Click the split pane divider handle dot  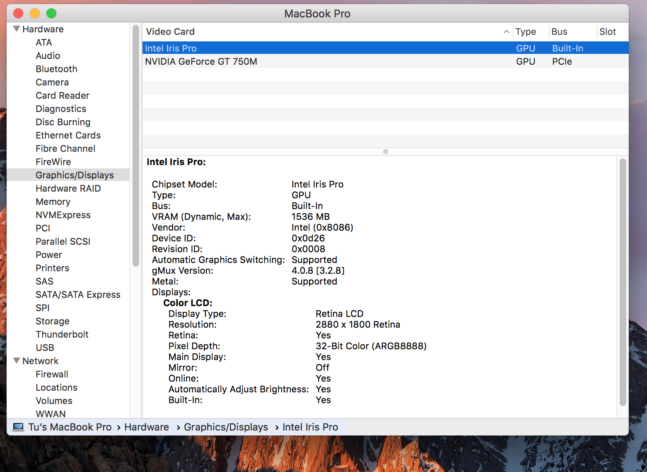(386, 152)
